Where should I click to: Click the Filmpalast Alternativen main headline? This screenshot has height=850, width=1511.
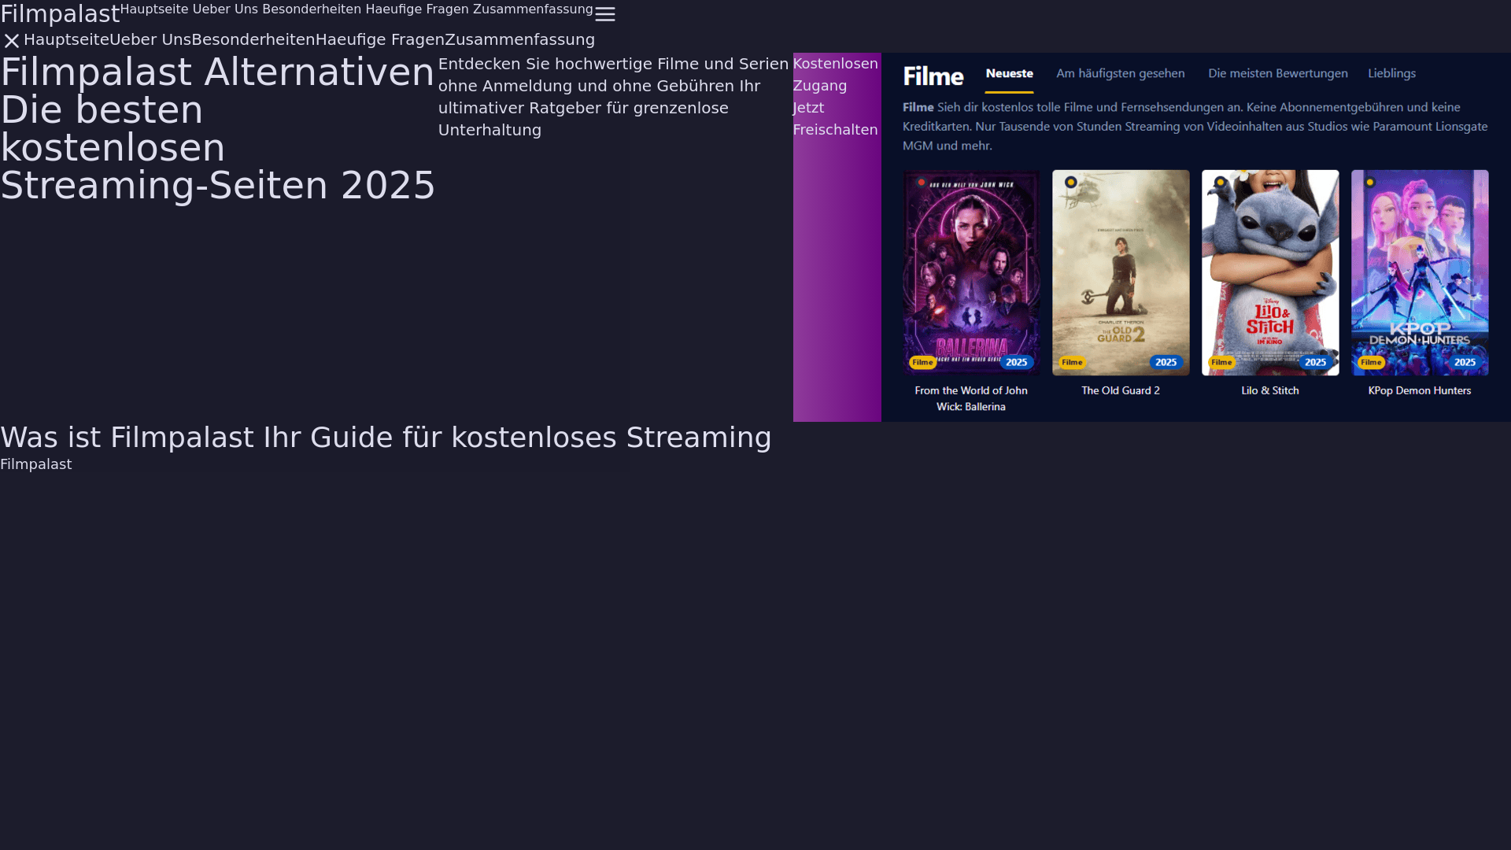pos(218,128)
